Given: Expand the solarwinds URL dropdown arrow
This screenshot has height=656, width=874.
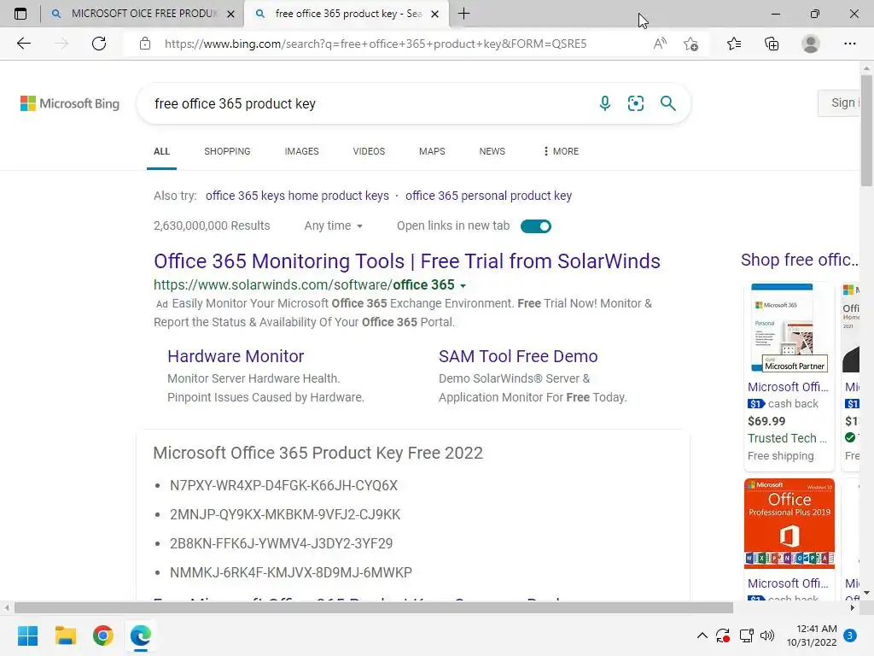Looking at the screenshot, I should [x=463, y=285].
